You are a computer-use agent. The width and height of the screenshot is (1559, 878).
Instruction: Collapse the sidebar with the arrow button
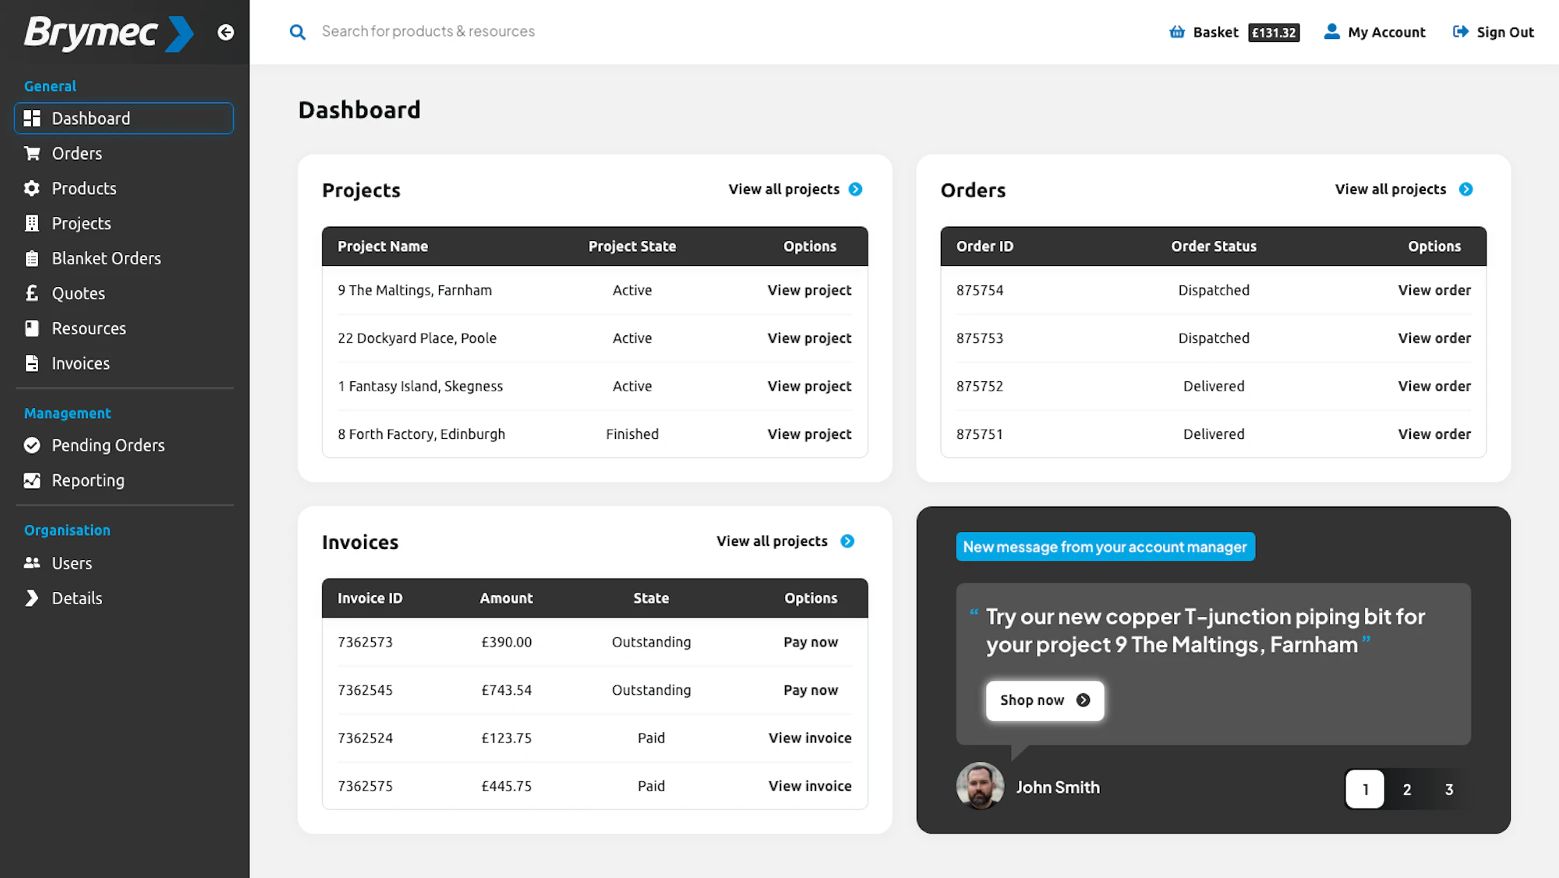(x=226, y=32)
